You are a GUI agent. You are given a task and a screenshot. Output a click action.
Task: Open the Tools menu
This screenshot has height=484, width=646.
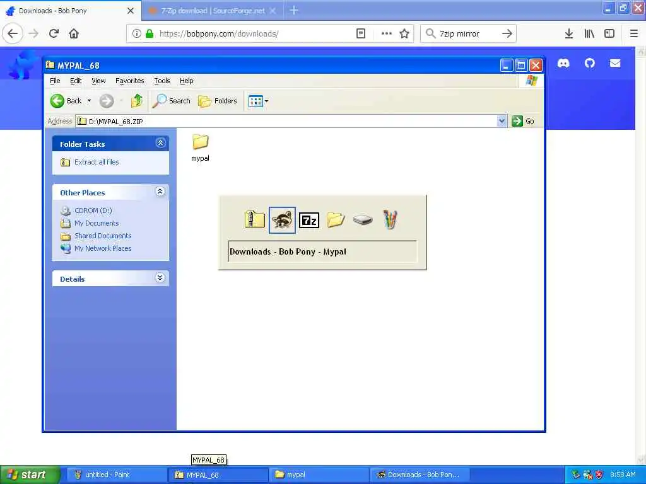[x=162, y=81]
